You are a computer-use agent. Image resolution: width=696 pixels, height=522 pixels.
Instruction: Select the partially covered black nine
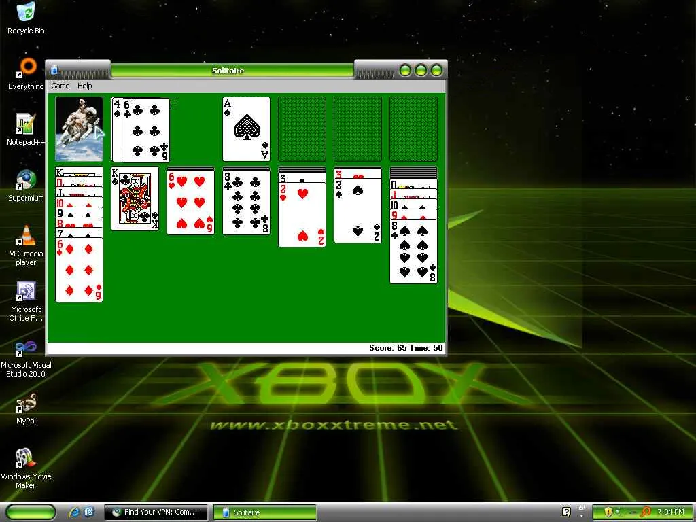[x=79, y=212]
